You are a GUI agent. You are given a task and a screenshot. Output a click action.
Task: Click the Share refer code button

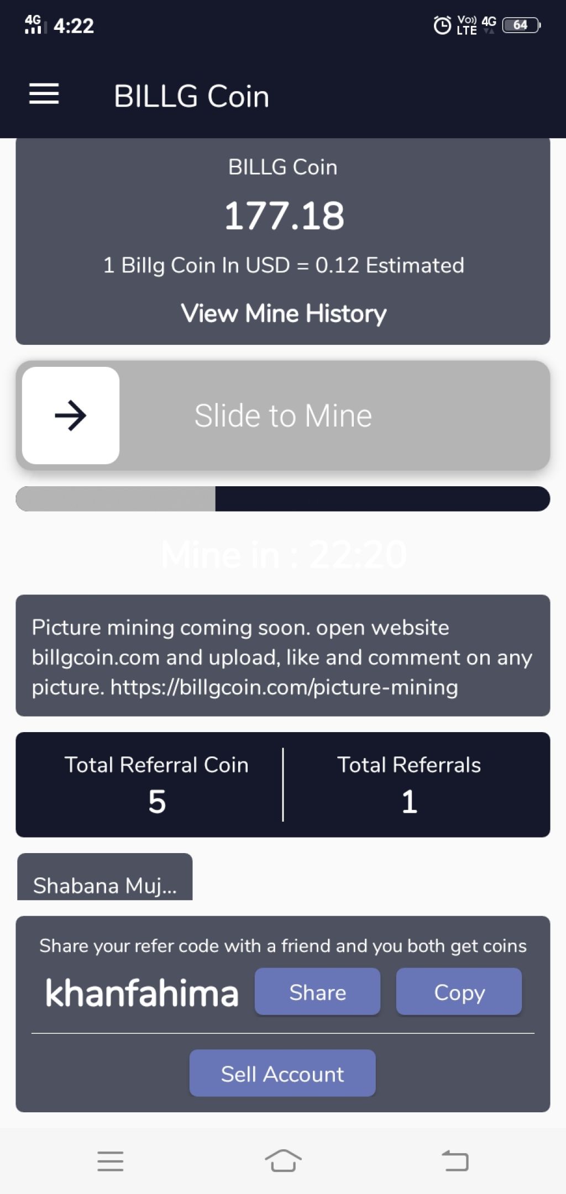point(317,992)
